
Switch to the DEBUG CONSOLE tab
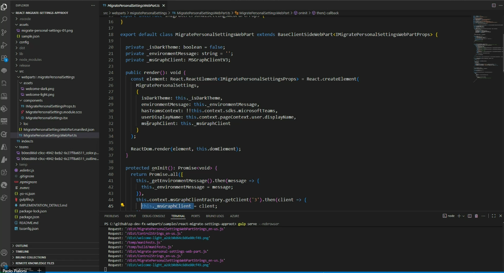tap(154, 216)
